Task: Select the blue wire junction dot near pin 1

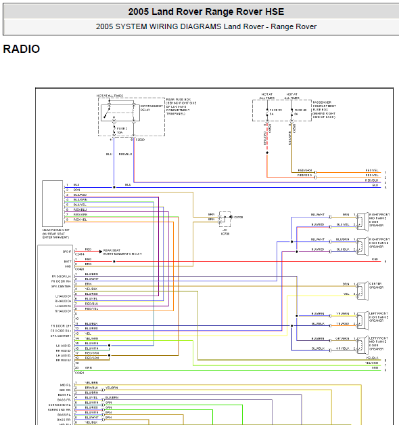Action: [114, 187]
